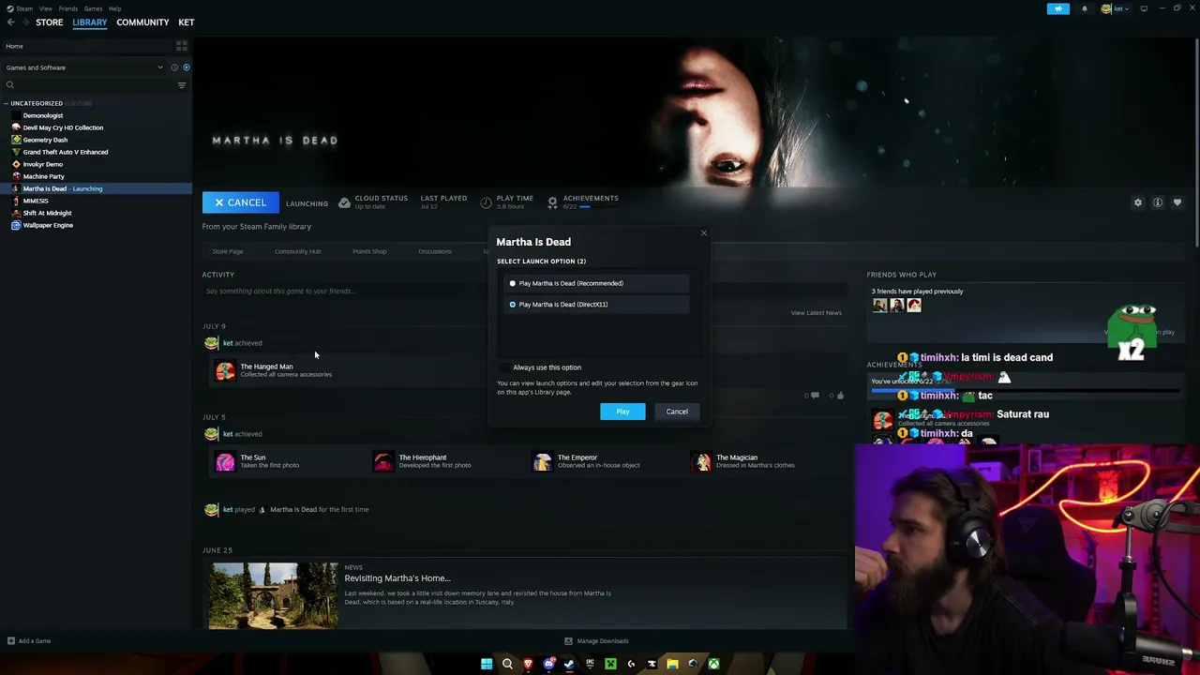The image size is (1200, 675).
Task: Open advanced library filter settings icon
Action: click(x=182, y=85)
